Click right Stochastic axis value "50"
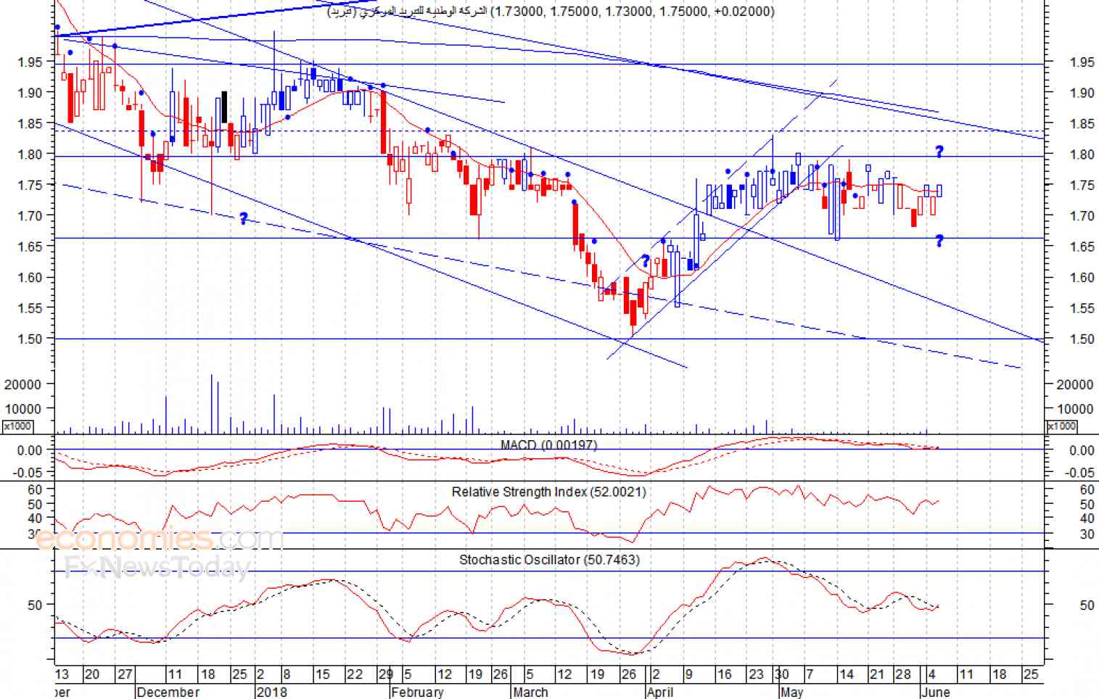 [1087, 605]
